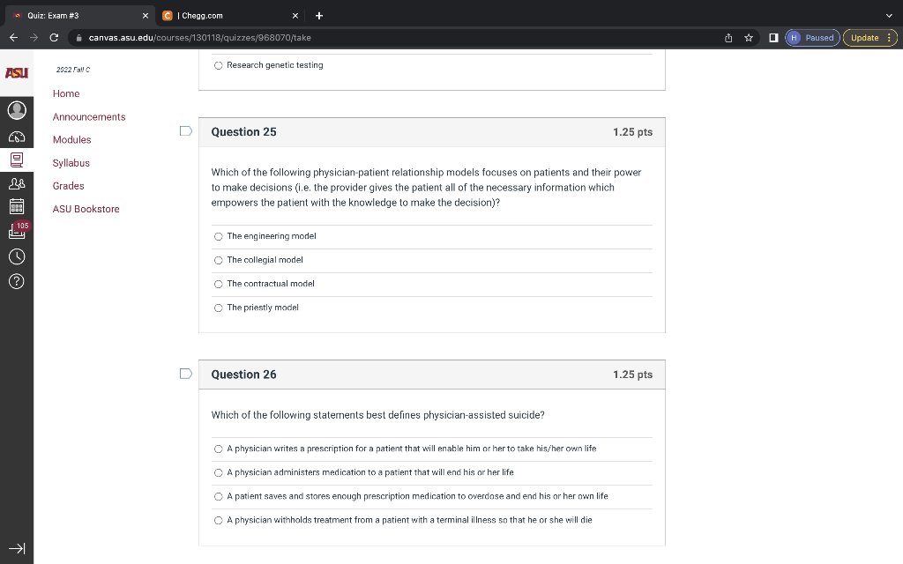The image size is (903, 564).
Task: Open the tab search dropdown chevron
Action: (x=889, y=16)
